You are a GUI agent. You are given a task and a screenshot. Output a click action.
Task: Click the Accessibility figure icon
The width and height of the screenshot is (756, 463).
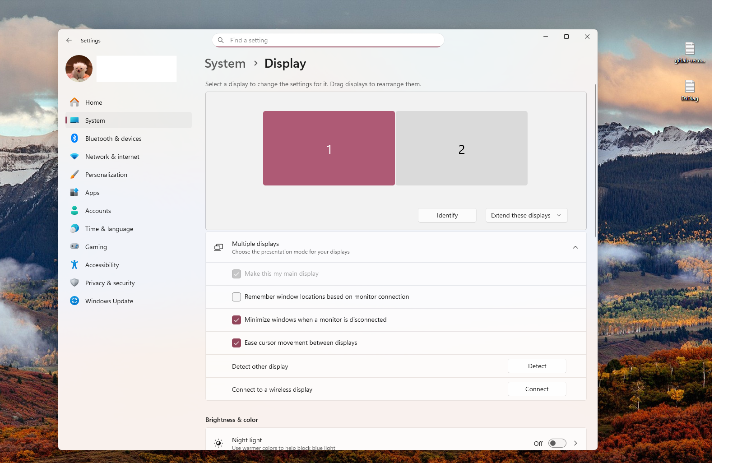pyautogui.click(x=74, y=265)
